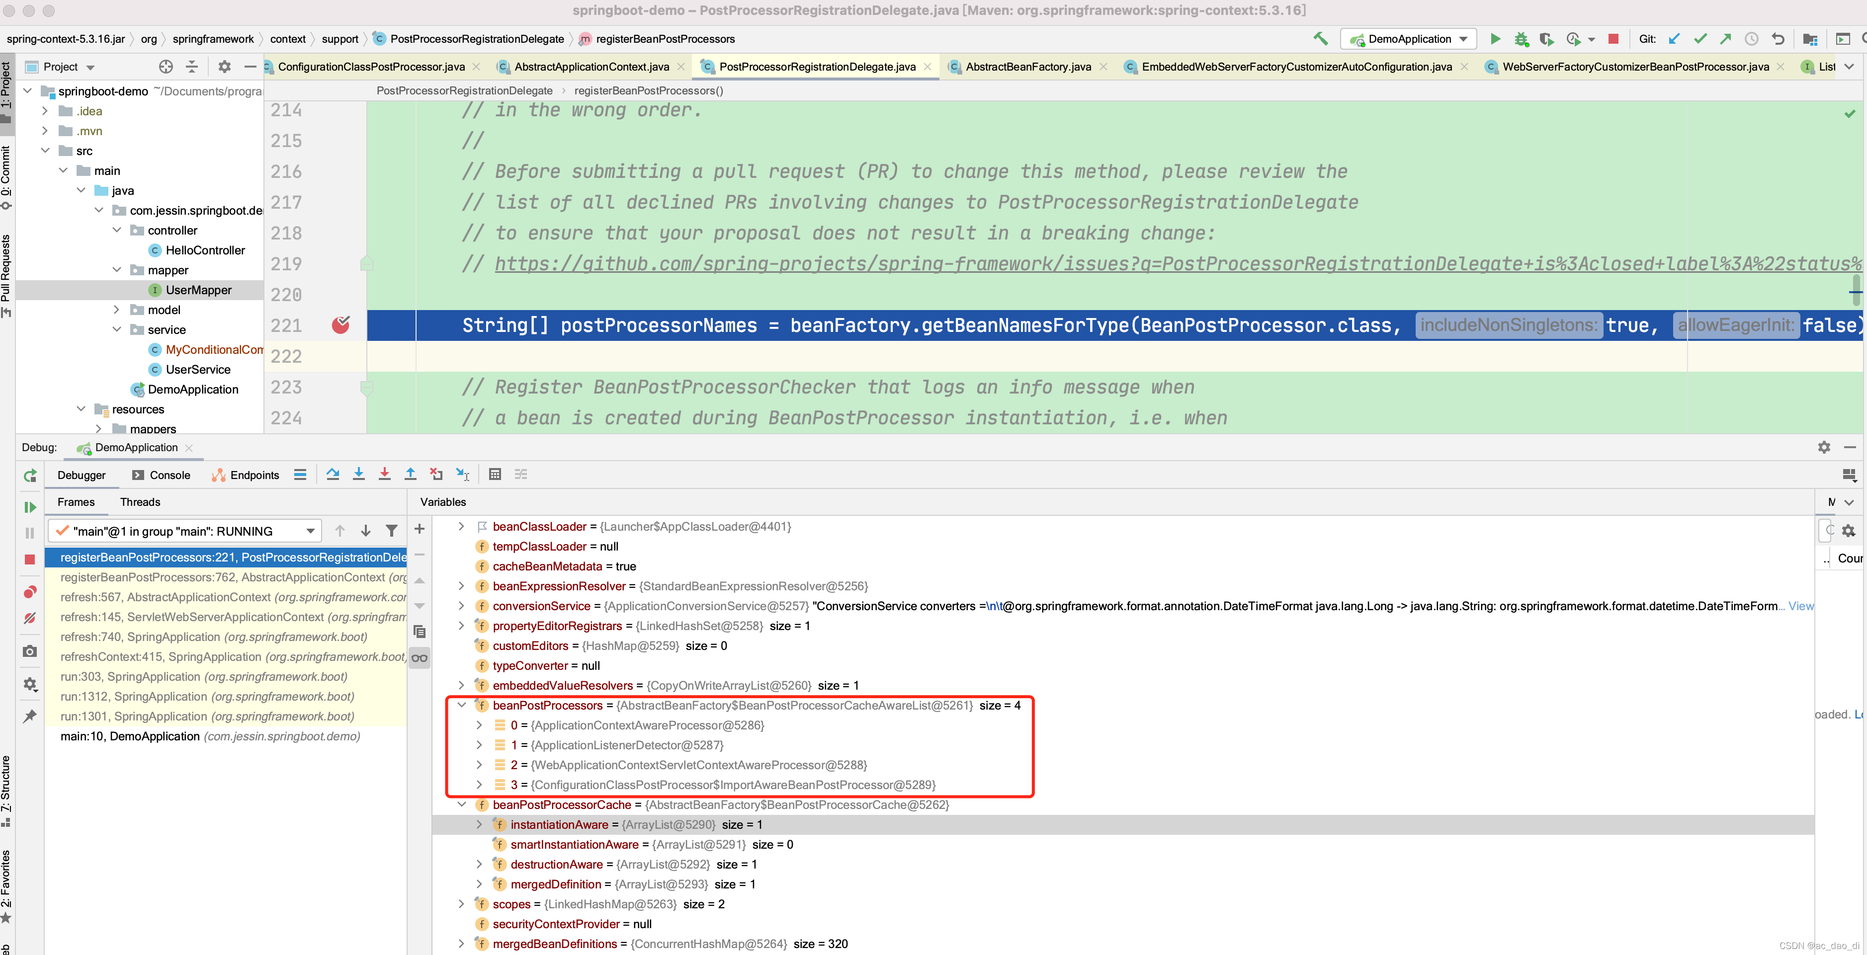Screen dimensions: 1867x955
Task: Expand instantiationAware variable node
Action: [479, 825]
